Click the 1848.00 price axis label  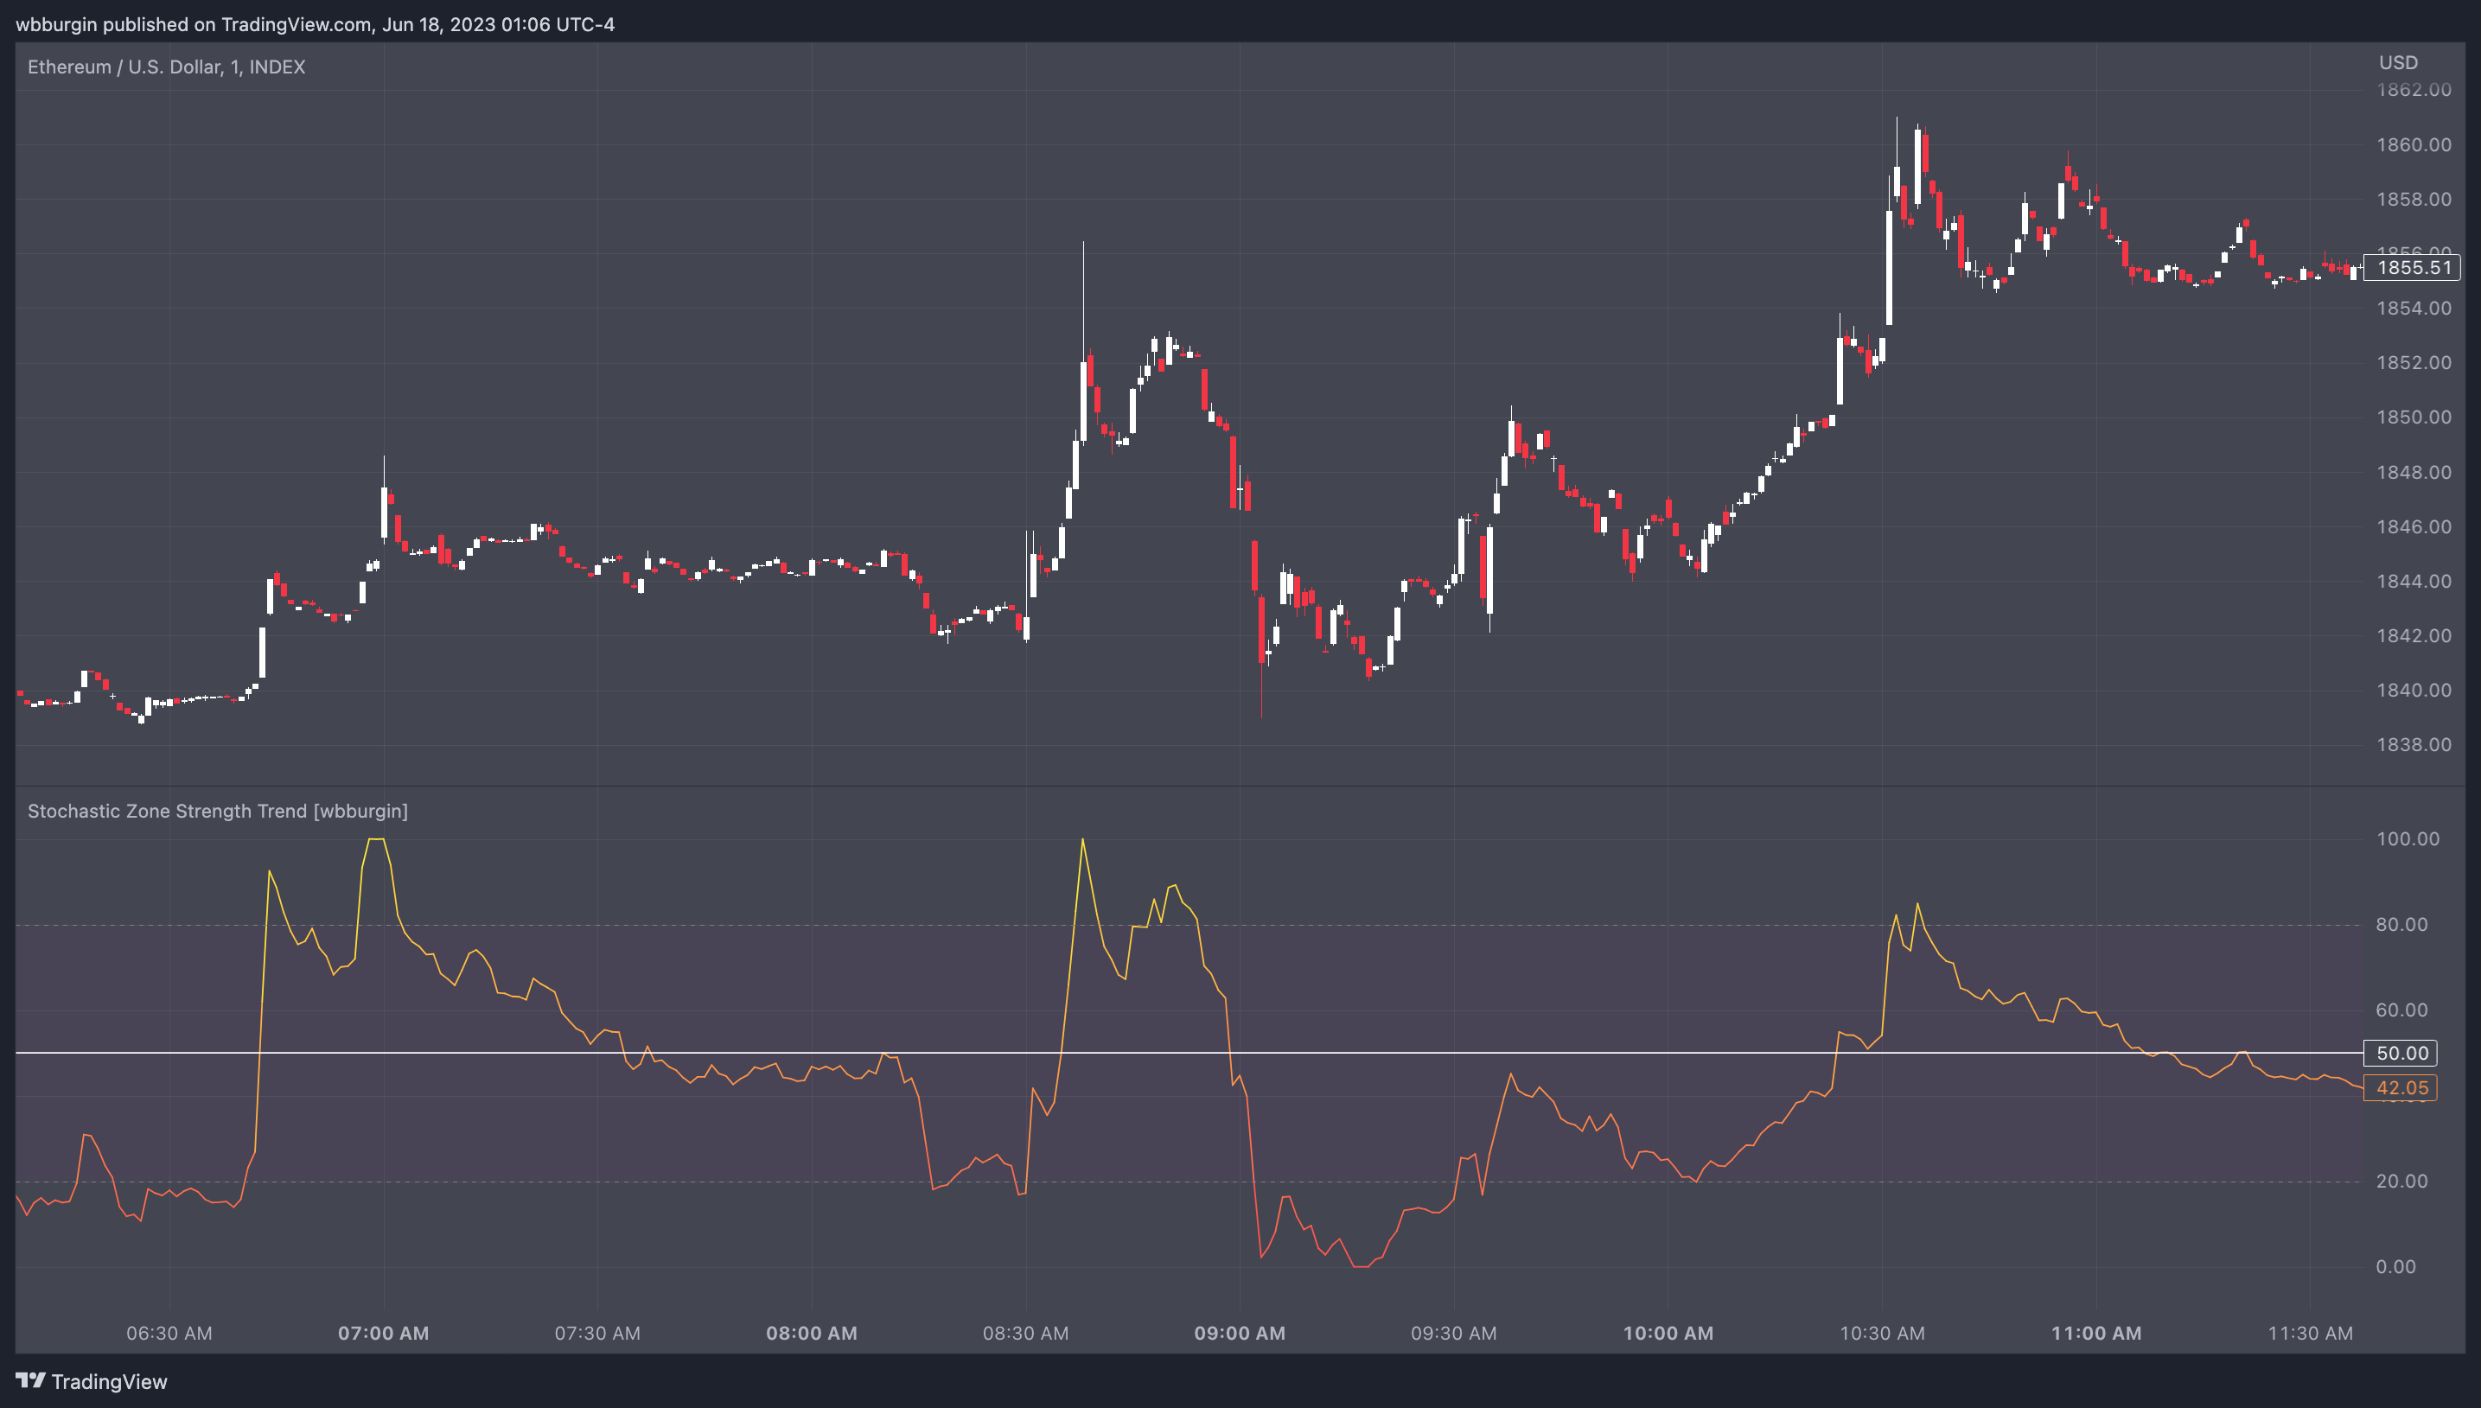(x=2414, y=472)
